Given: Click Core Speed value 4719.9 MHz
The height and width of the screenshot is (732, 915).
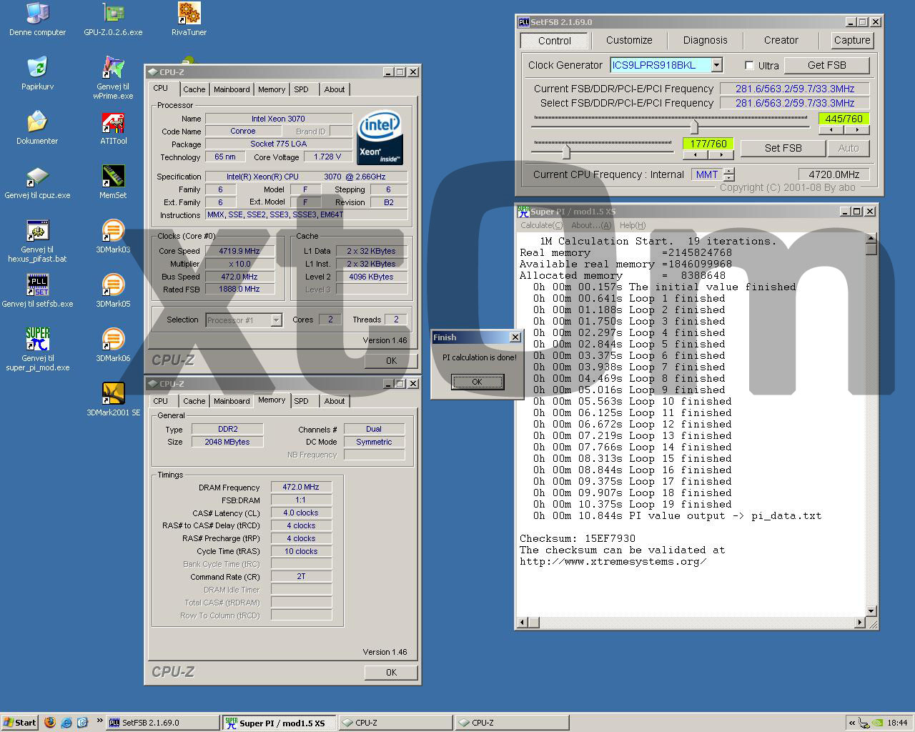Looking at the screenshot, I should (239, 251).
